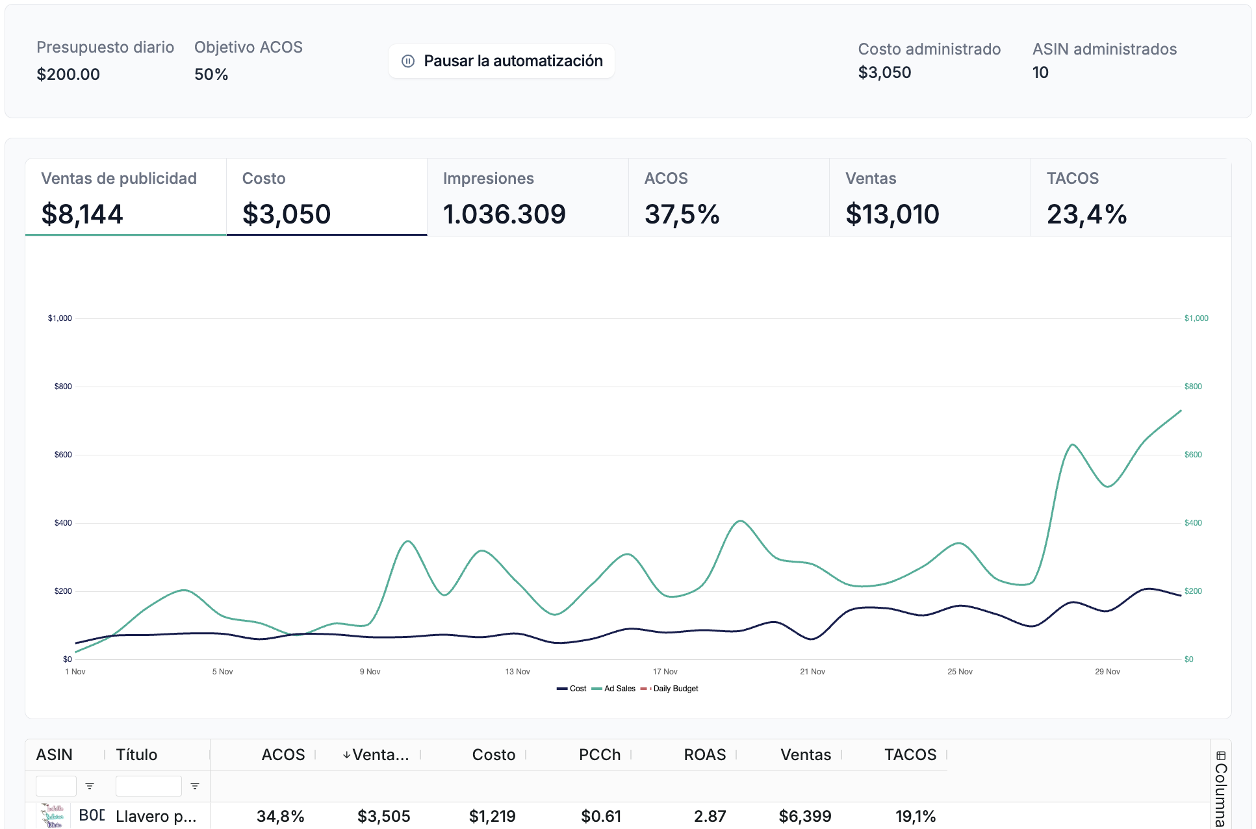Open the Llavero product thumbnail image

(x=53, y=816)
